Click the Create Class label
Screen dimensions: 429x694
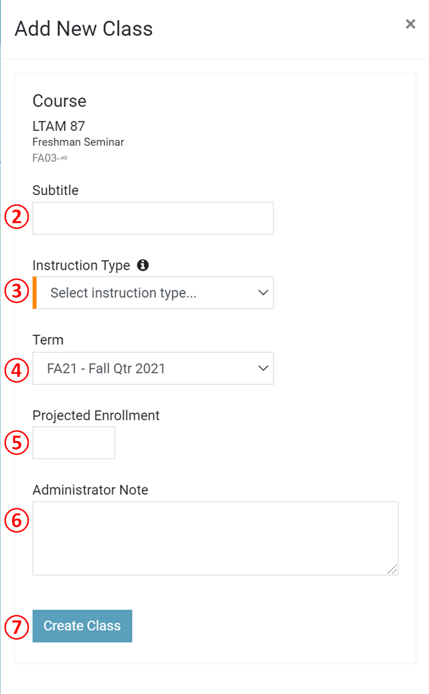click(82, 625)
